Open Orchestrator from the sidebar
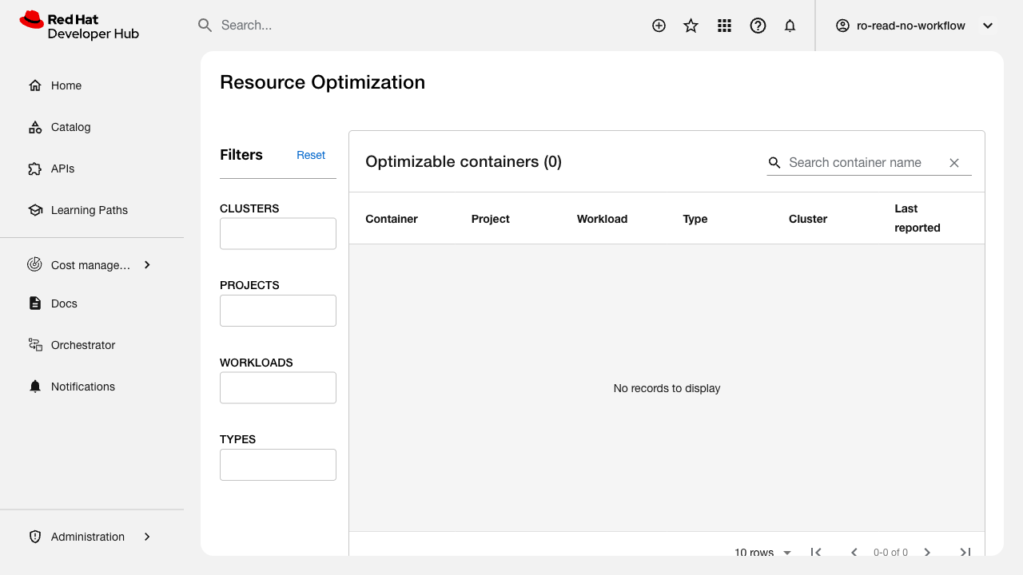1023x575 pixels. [82, 345]
